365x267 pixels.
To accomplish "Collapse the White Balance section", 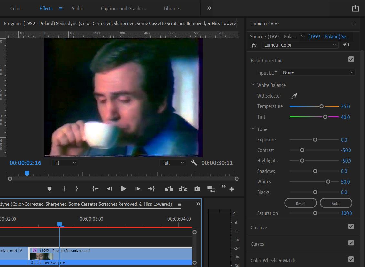I will pos(253,85).
